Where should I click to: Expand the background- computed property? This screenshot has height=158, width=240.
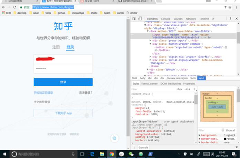[x=200, y=135]
